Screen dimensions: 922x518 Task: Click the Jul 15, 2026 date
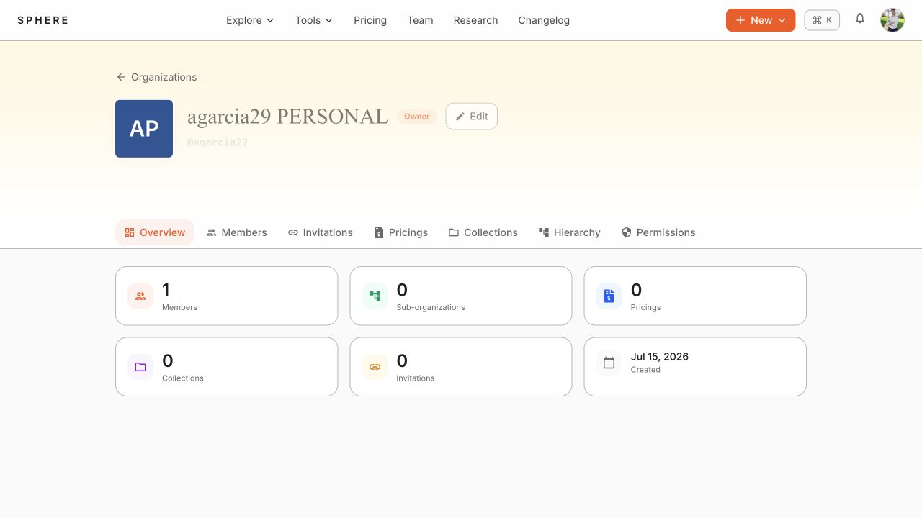(660, 357)
